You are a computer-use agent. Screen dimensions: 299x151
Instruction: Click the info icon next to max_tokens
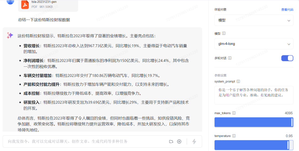click(234, 113)
